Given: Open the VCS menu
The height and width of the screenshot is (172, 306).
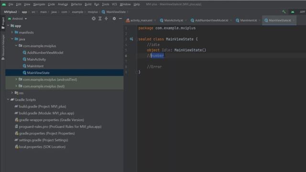Looking at the screenshot, I should (114, 4).
